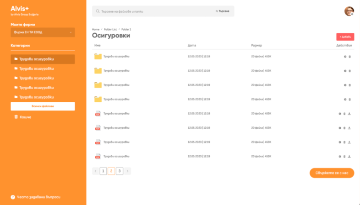Viewport: 360px width, 205px height.
Task: Download the second PDF file
Action: click(x=349, y=128)
